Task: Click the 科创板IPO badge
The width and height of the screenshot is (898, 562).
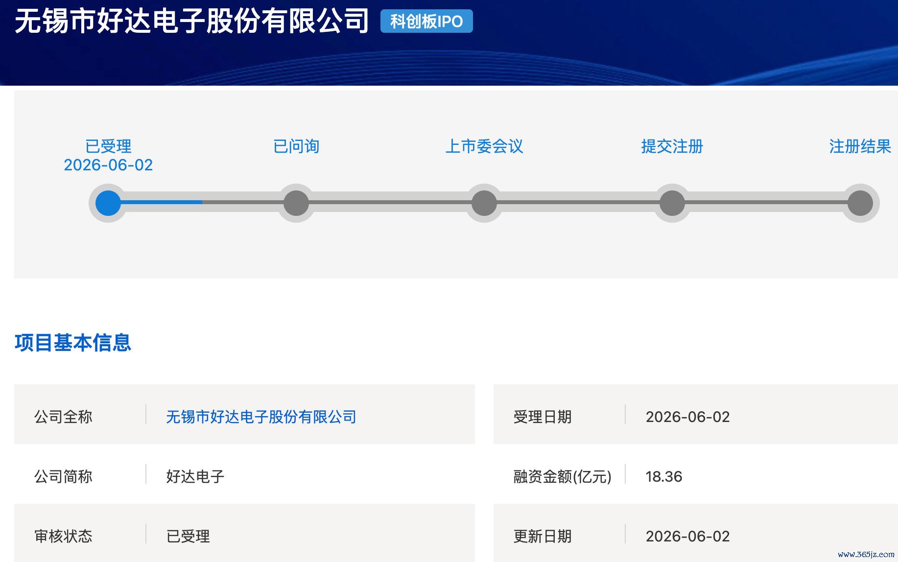Action: click(x=426, y=21)
